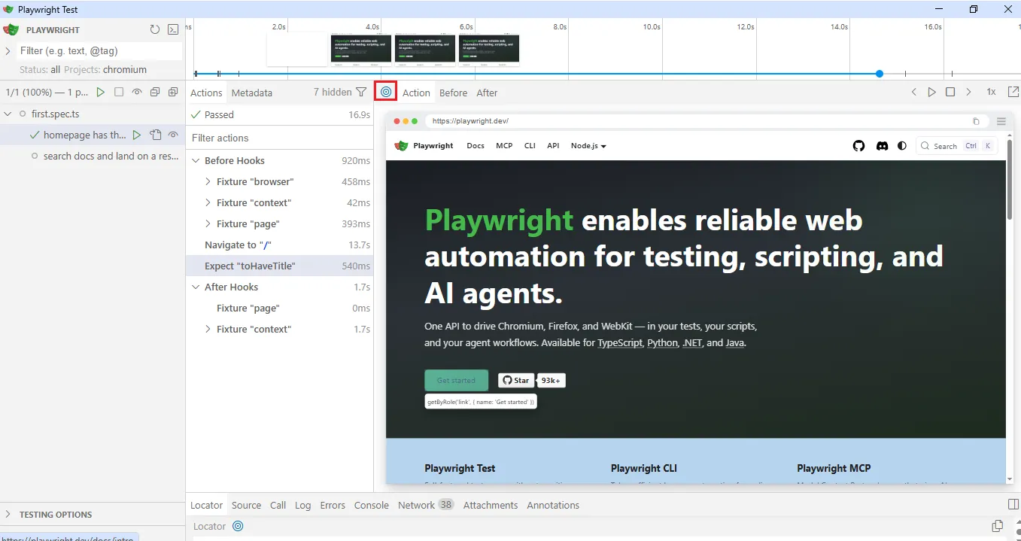Click the test Filter text field

99,50
